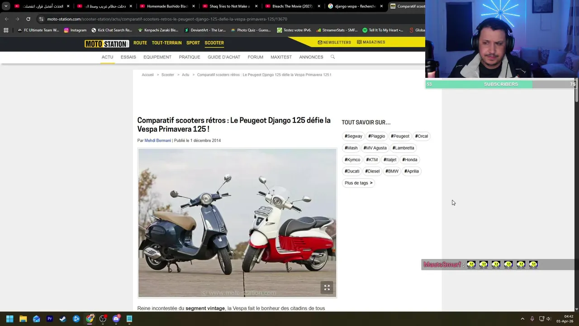The width and height of the screenshot is (579, 326).
Task: Open volume control in system tray
Action: pyautogui.click(x=549, y=319)
